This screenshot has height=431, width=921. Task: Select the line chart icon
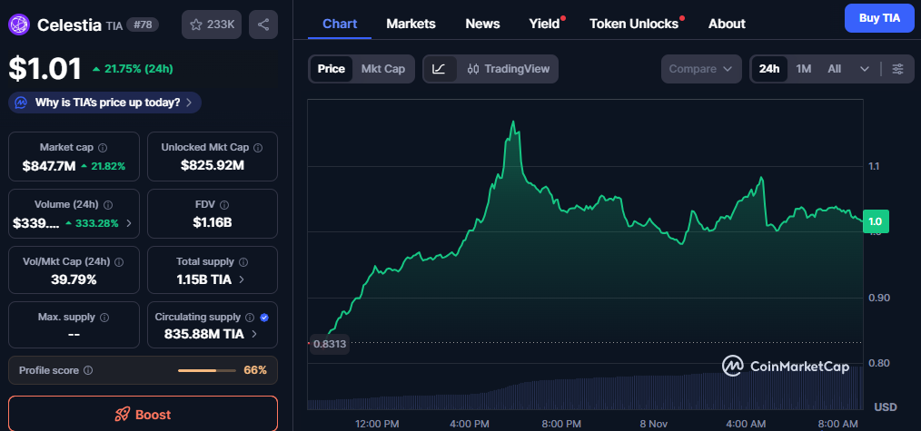[440, 69]
